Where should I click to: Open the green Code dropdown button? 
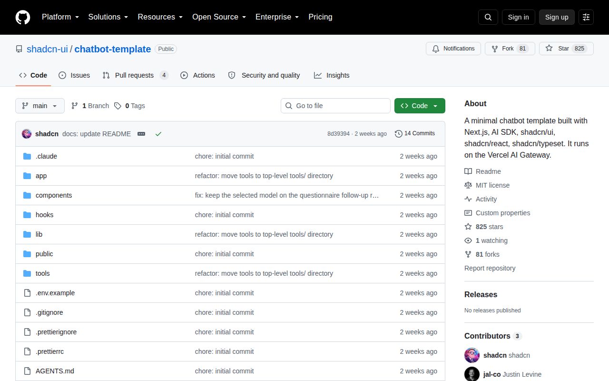coord(420,106)
